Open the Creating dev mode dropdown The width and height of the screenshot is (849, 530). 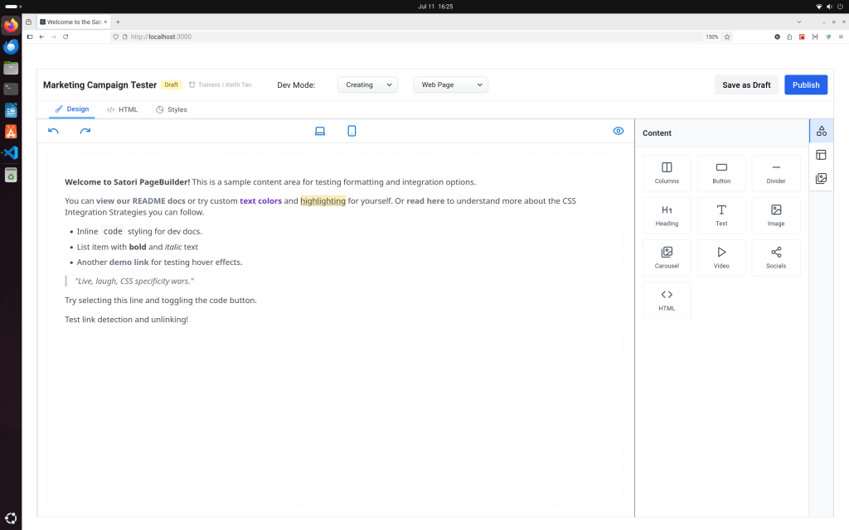point(368,84)
